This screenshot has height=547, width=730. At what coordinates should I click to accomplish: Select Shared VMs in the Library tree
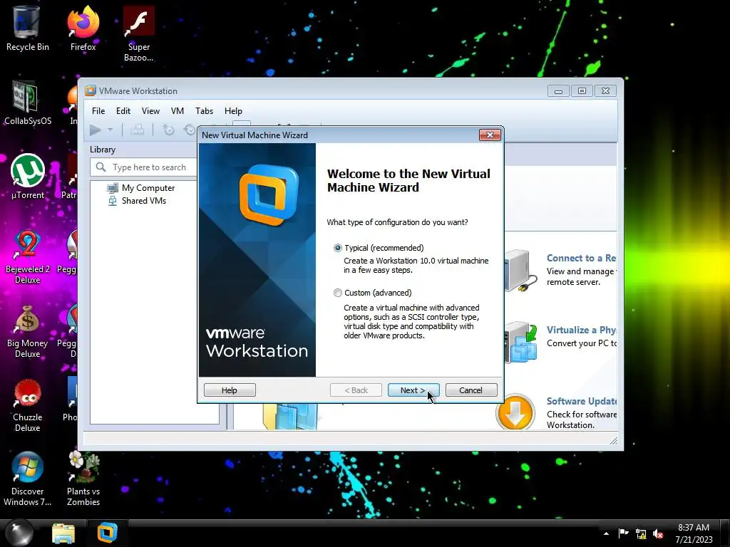144,200
